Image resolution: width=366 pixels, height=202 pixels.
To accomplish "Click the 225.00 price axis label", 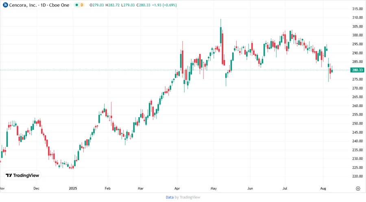I will [357, 168].
